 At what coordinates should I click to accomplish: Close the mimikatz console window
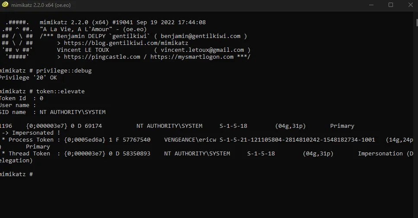pos(410,5)
